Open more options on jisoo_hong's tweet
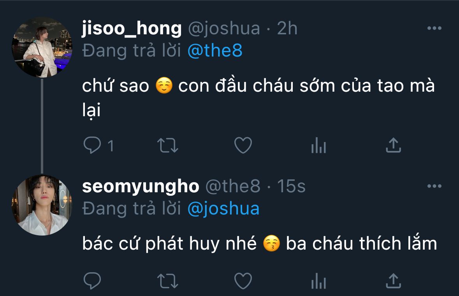Image resolution: width=459 pixels, height=296 pixels. point(434,28)
